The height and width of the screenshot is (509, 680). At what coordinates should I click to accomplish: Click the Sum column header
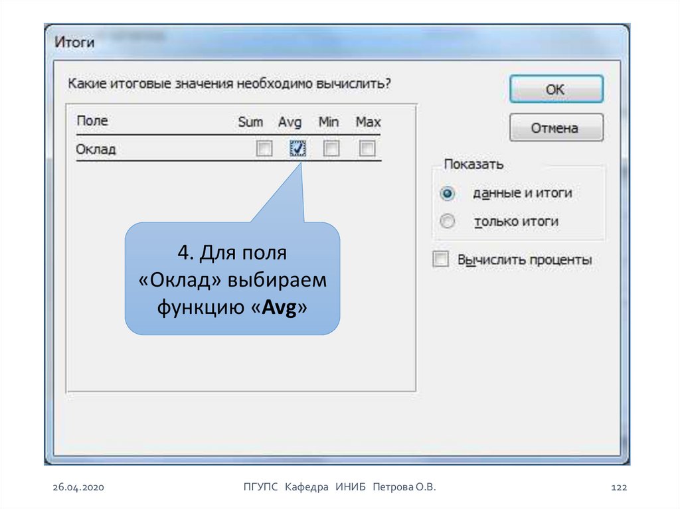point(250,122)
